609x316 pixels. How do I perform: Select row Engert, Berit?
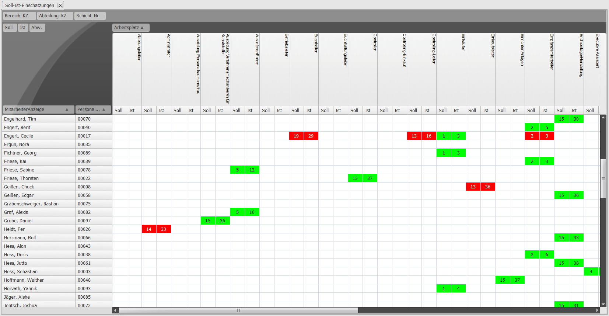(x=39, y=128)
